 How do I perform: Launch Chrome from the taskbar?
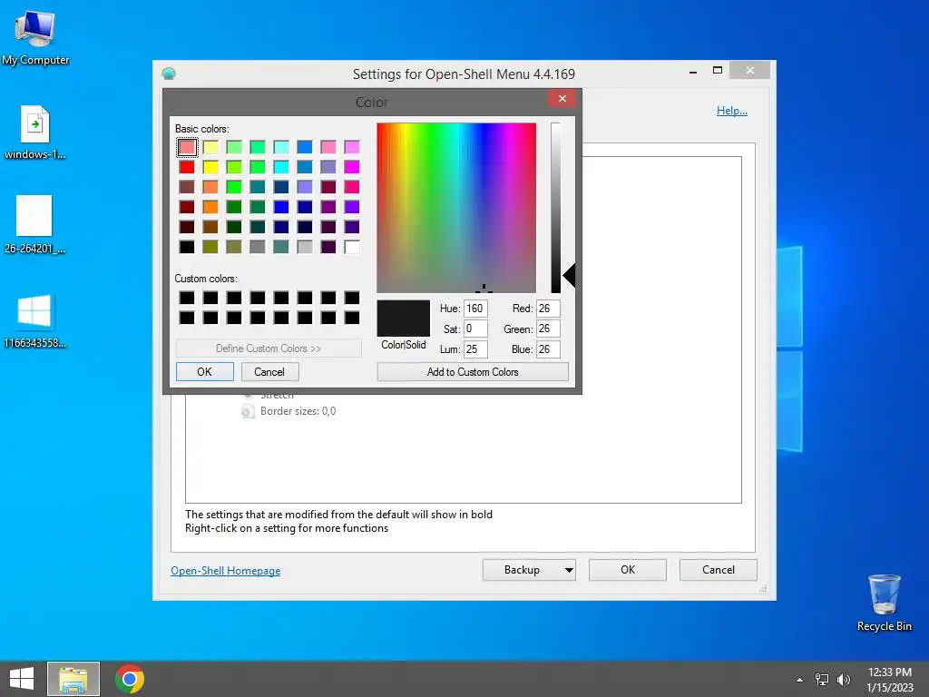click(130, 679)
